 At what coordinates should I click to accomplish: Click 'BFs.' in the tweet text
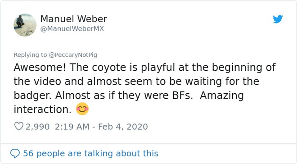[182, 95]
